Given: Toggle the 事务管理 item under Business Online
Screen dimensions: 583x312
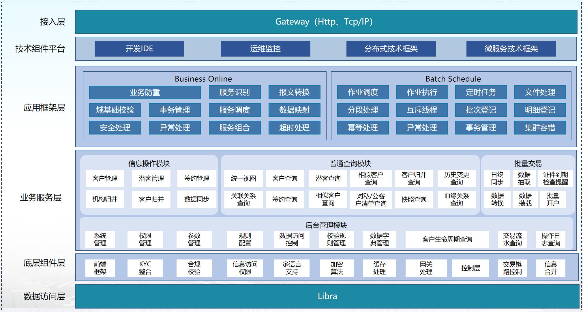Looking at the screenshot, I should coord(175,110).
